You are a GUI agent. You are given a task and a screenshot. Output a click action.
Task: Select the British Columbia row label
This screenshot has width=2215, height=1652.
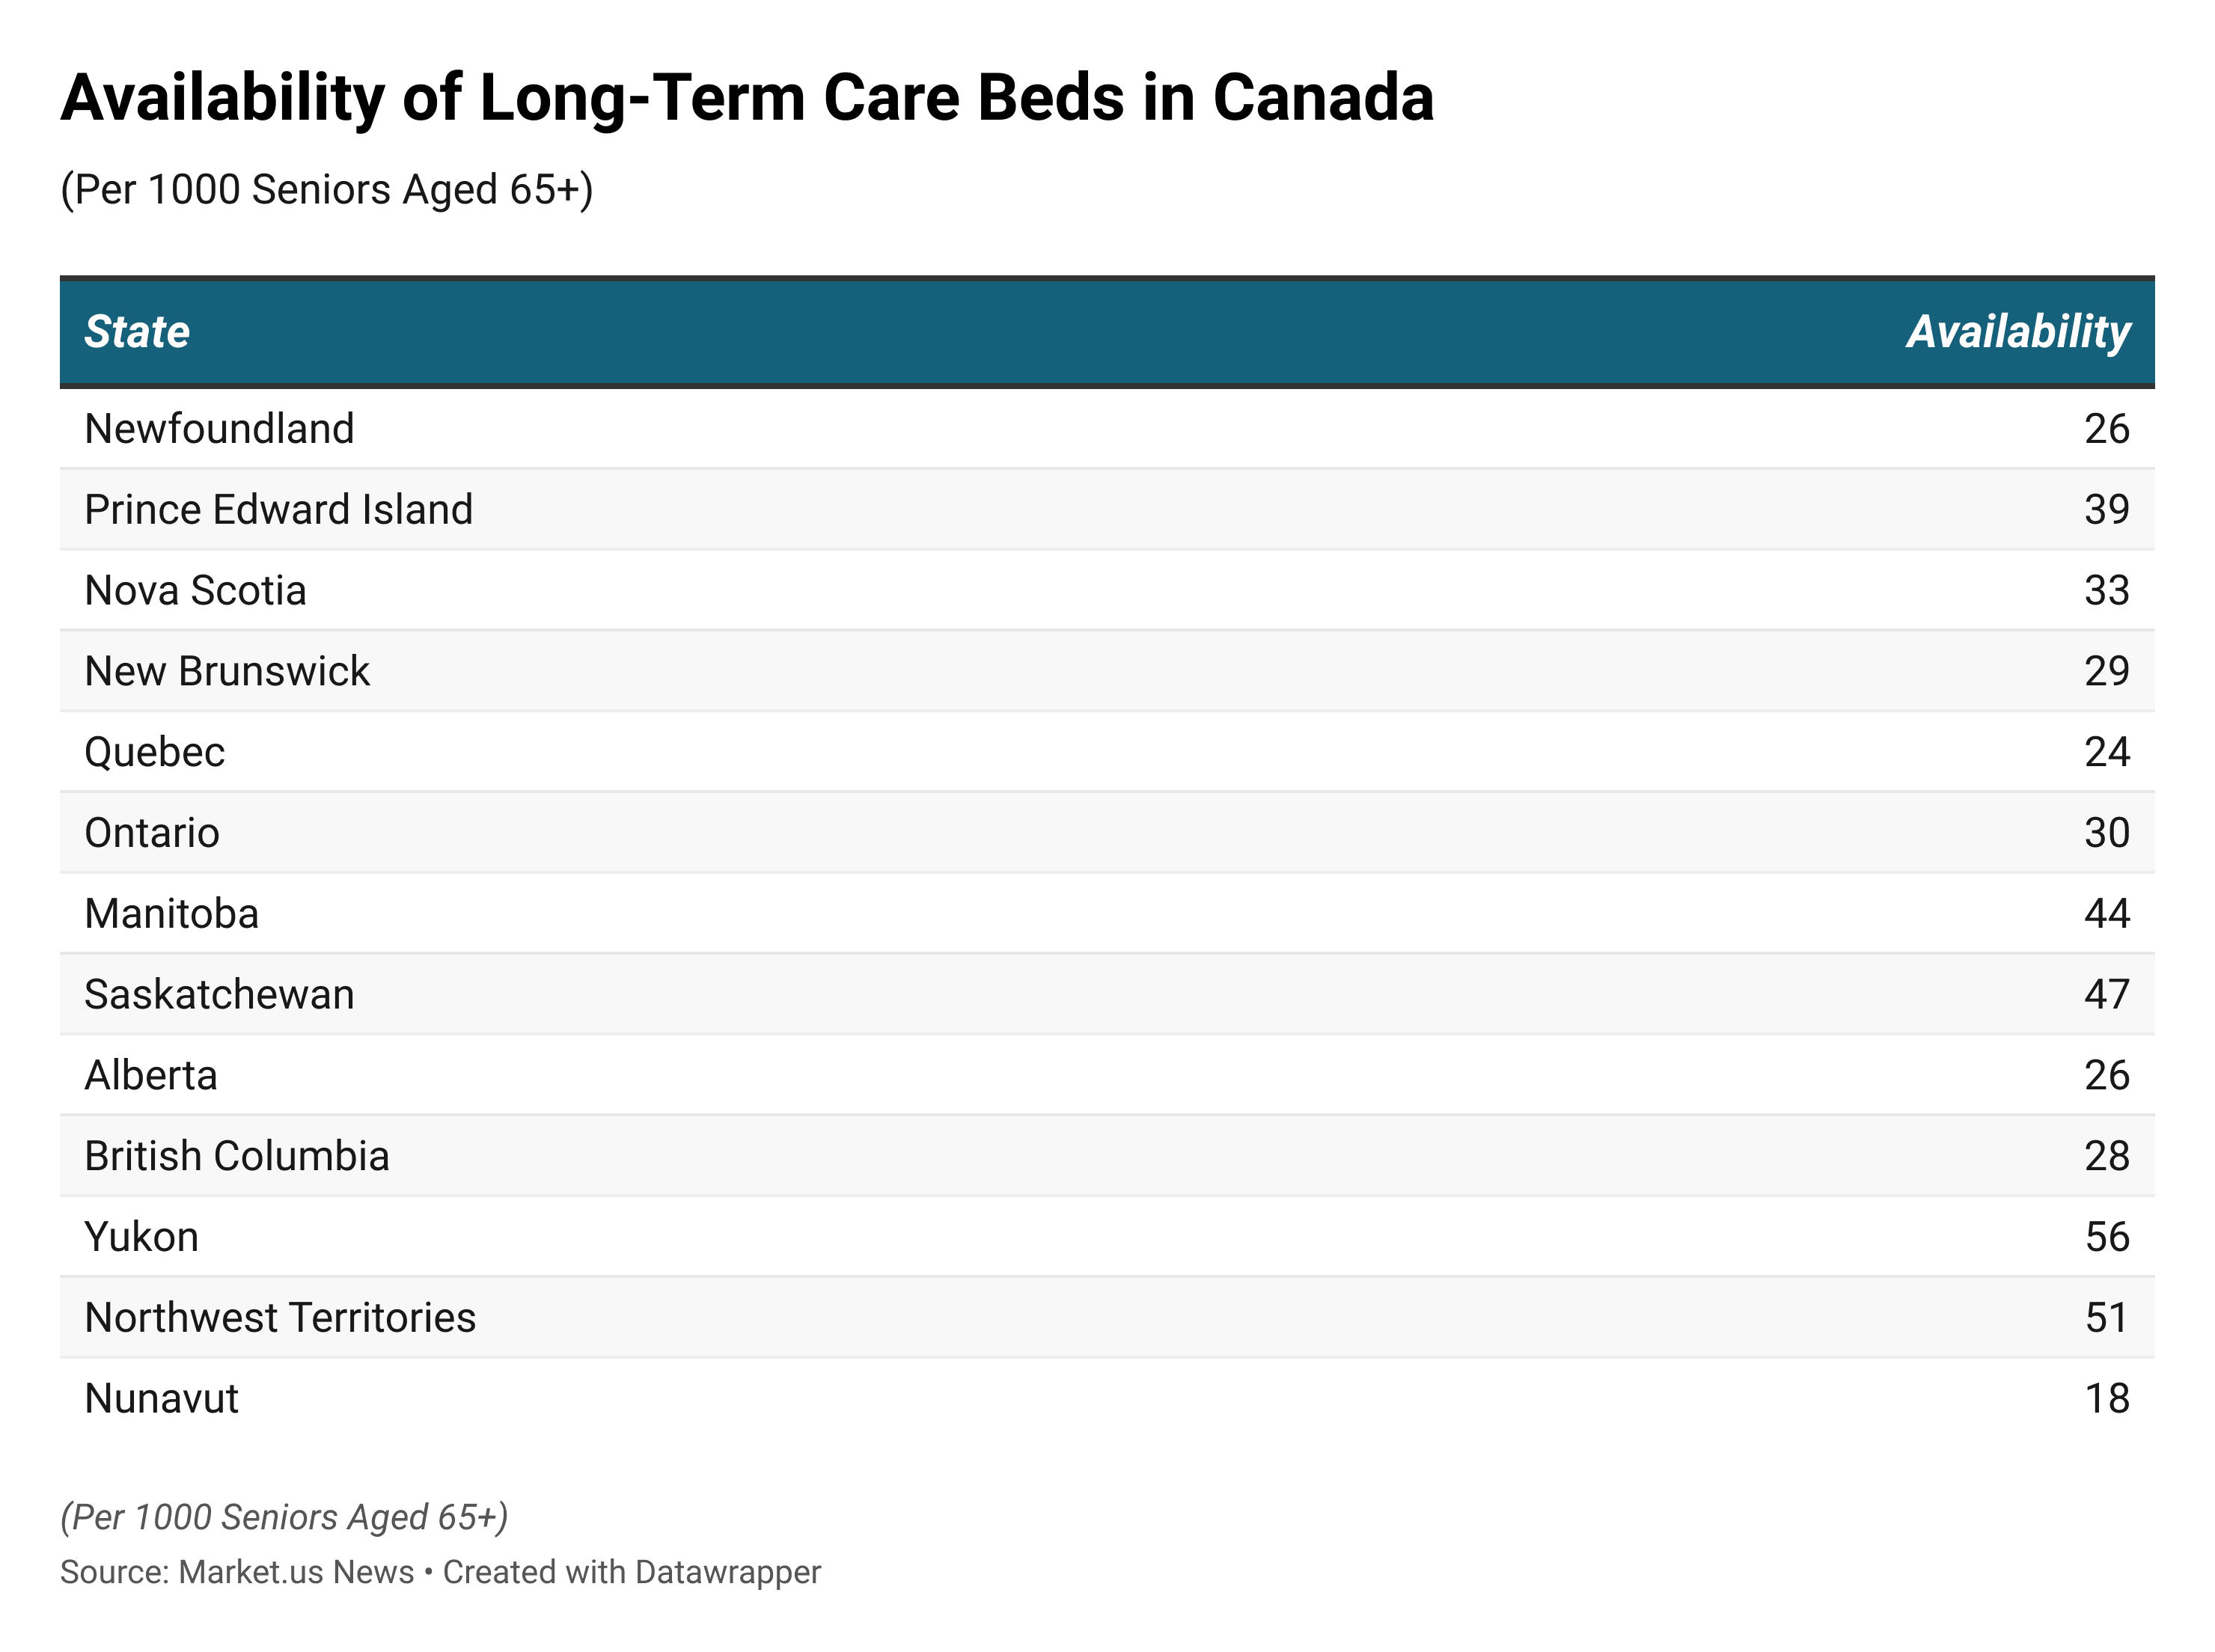(237, 1156)
